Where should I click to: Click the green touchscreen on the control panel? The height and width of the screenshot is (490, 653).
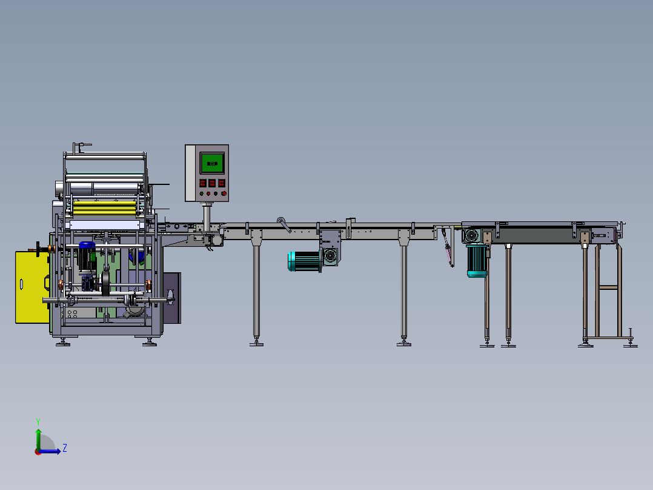[212, 163]
